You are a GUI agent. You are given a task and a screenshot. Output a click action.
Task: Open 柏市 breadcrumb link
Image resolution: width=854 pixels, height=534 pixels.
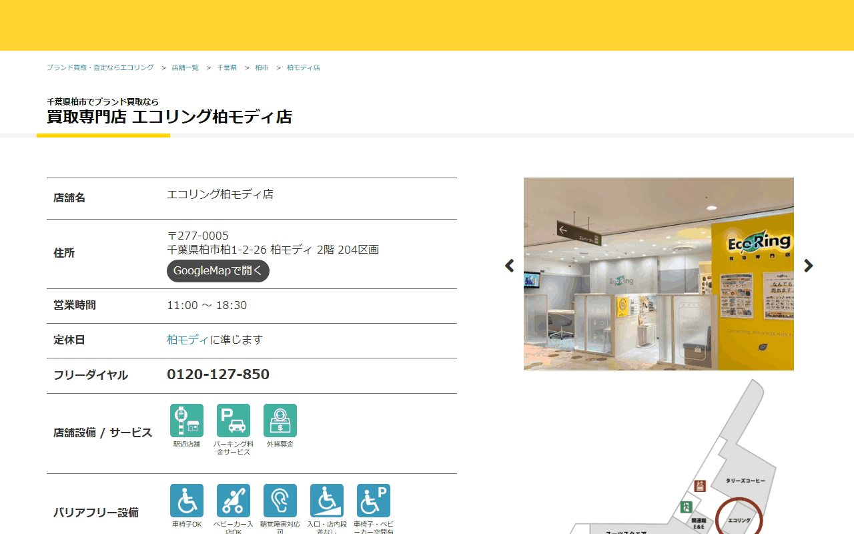pyautogui.click(x=262, y=68)
